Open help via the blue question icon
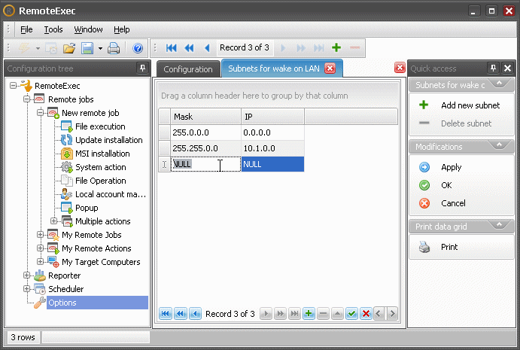The height and width of the screenshot is (350, 520). click(138, 48)
